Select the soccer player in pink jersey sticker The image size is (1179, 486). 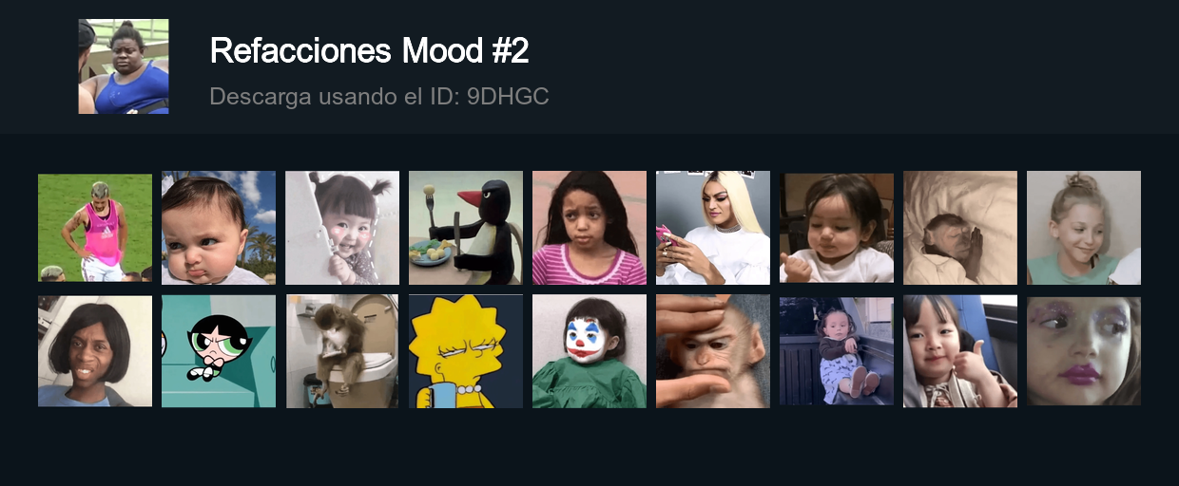[x=95, y=228]
